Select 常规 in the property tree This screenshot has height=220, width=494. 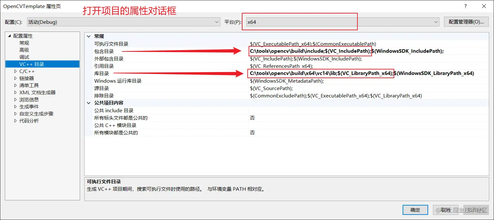point(24,43)
